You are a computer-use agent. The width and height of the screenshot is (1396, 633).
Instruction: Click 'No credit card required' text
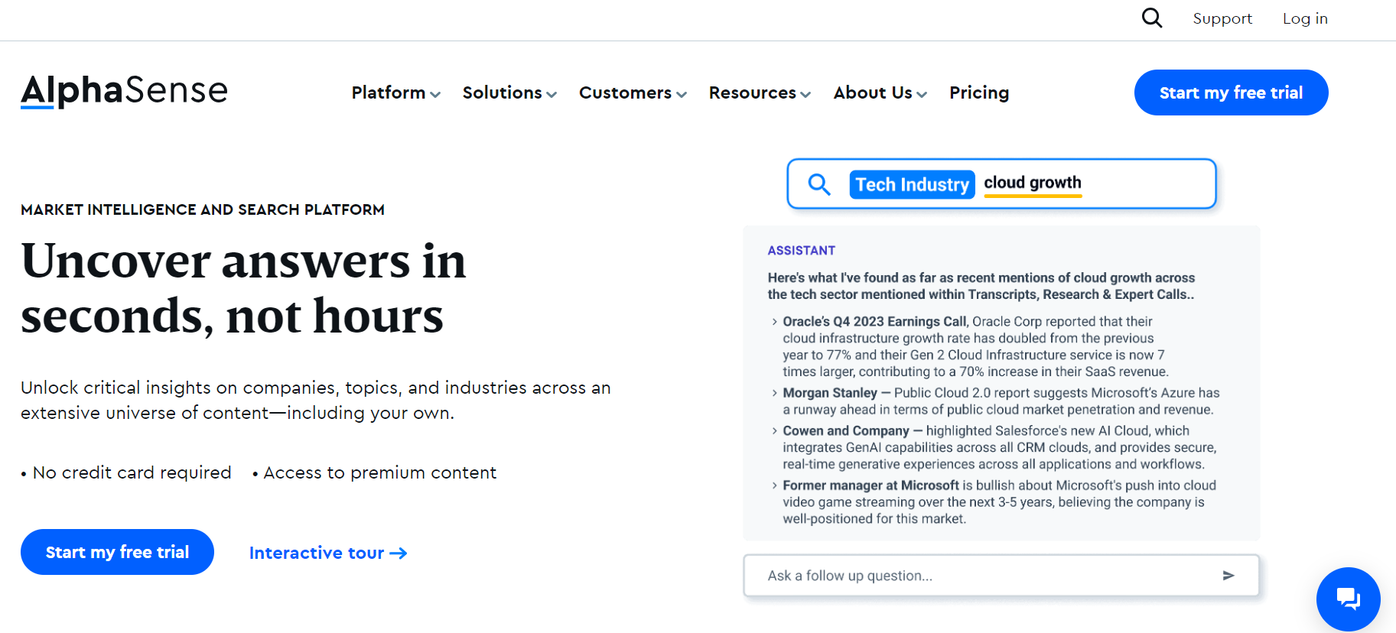pos(132,472)
